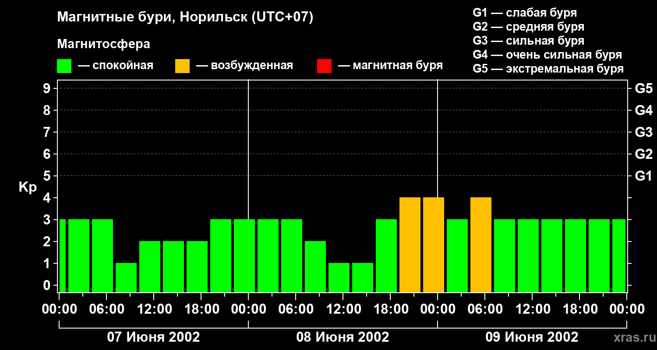Click the yellow Kp 4 bar after 06:00 tick on 09 Июня
The image size is (657, 350).
481,245
